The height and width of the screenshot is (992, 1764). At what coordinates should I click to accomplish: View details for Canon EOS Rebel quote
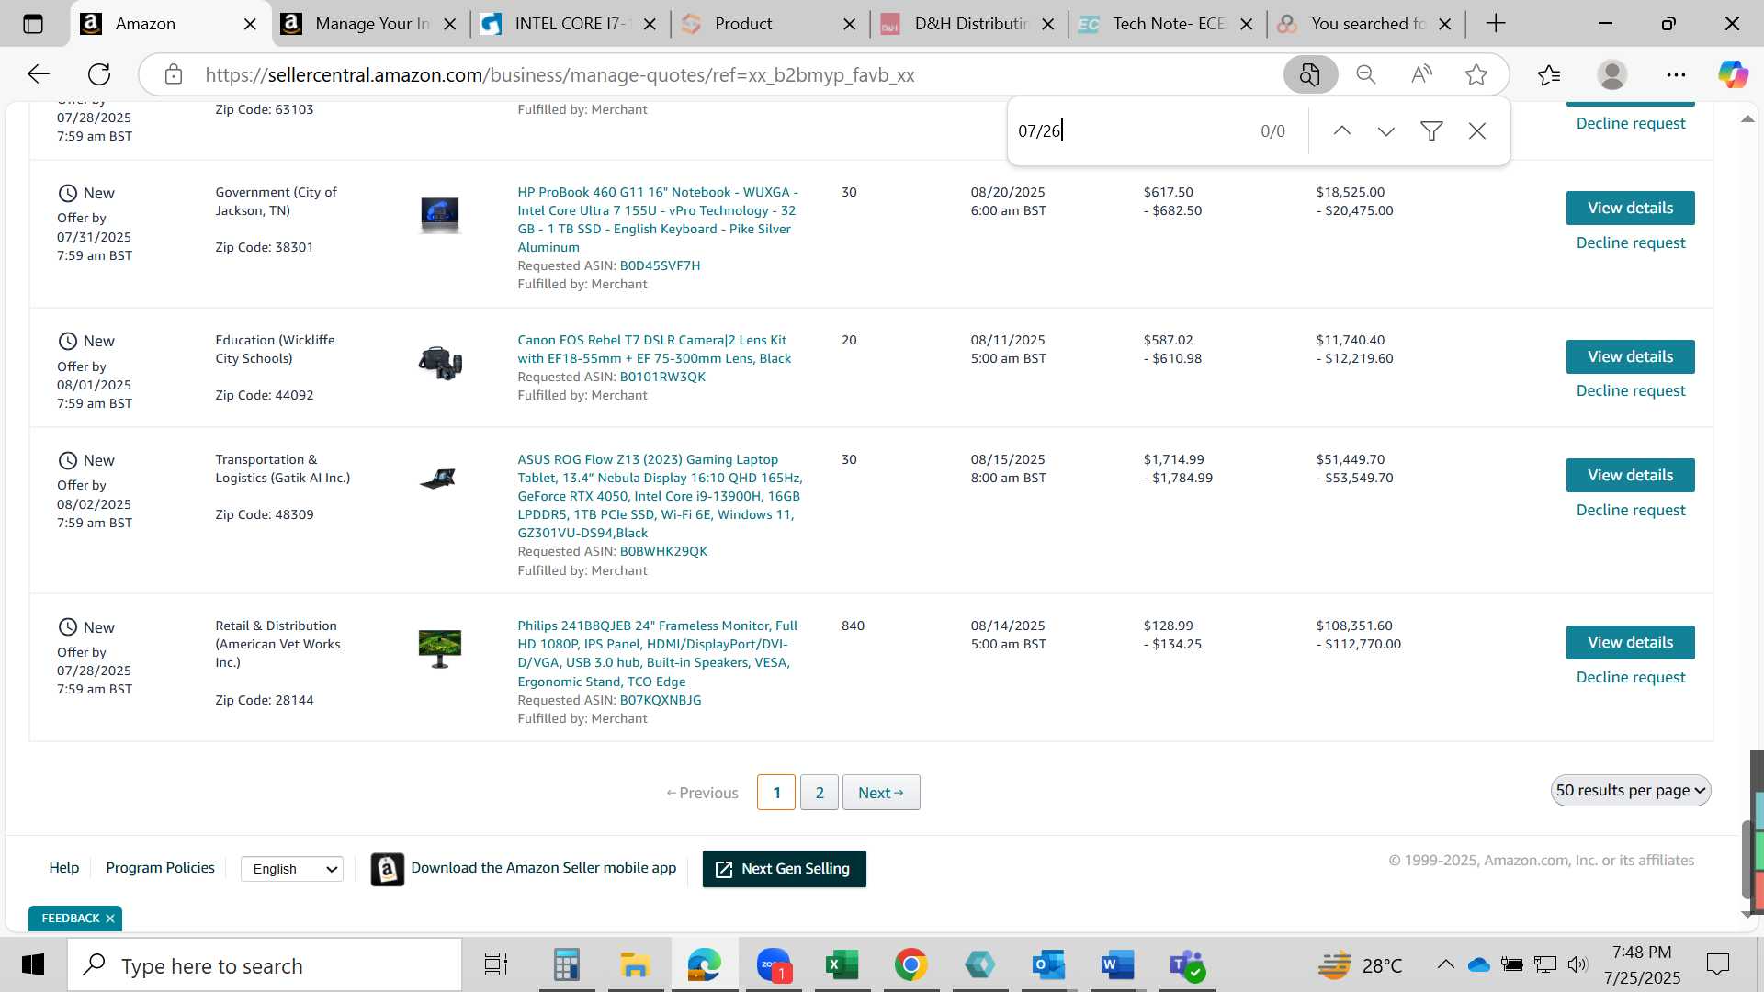pyautogui.click(x=1630, y=356)
